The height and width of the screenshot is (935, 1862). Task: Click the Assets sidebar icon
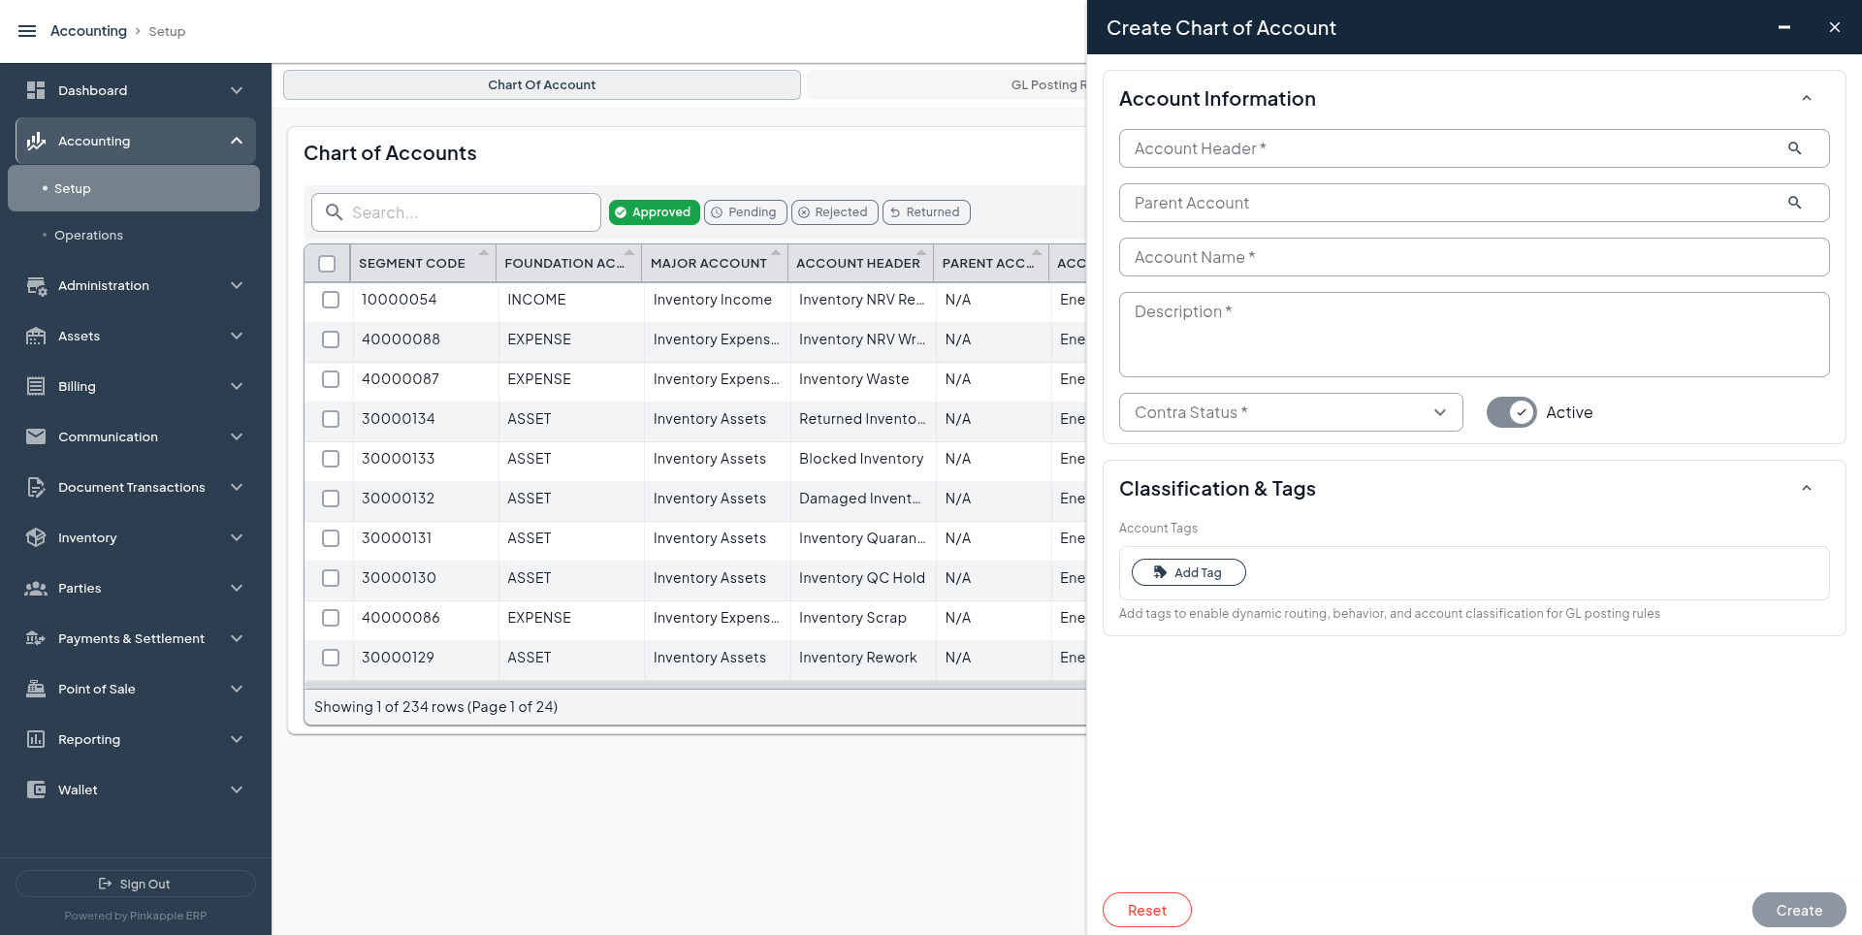click(36, 337)
